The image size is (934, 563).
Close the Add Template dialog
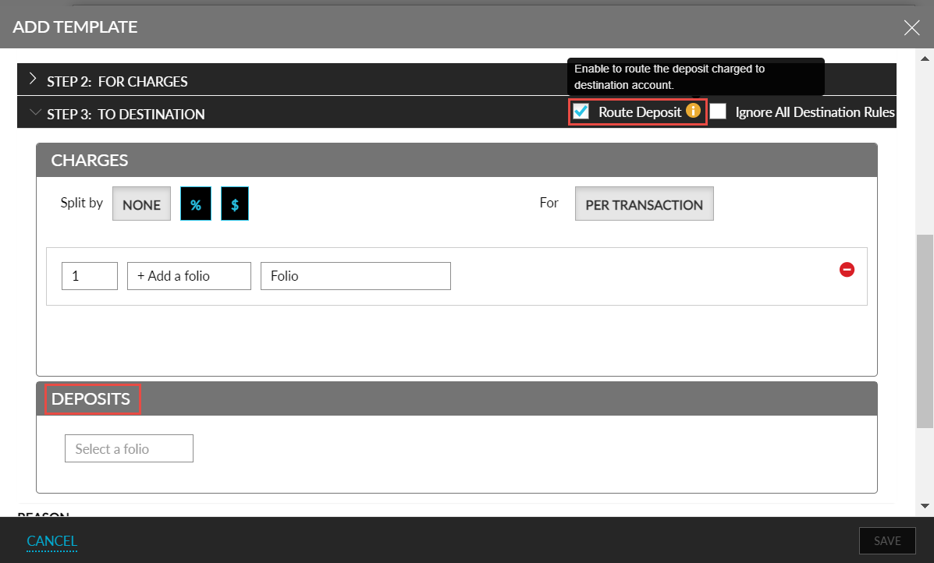[x=911, y=27]
